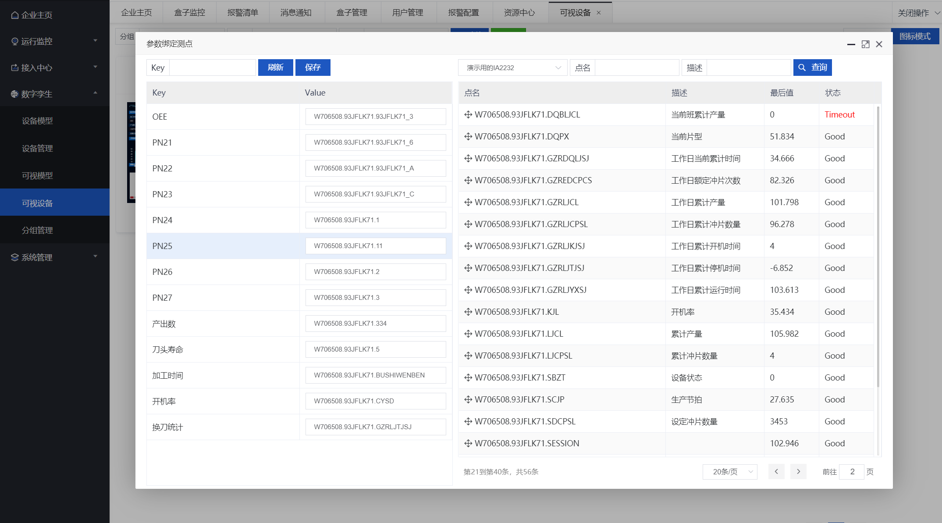Open the 20条/页 page size dropdown
The width and height of the screenshot is (942, 523).
730,472
